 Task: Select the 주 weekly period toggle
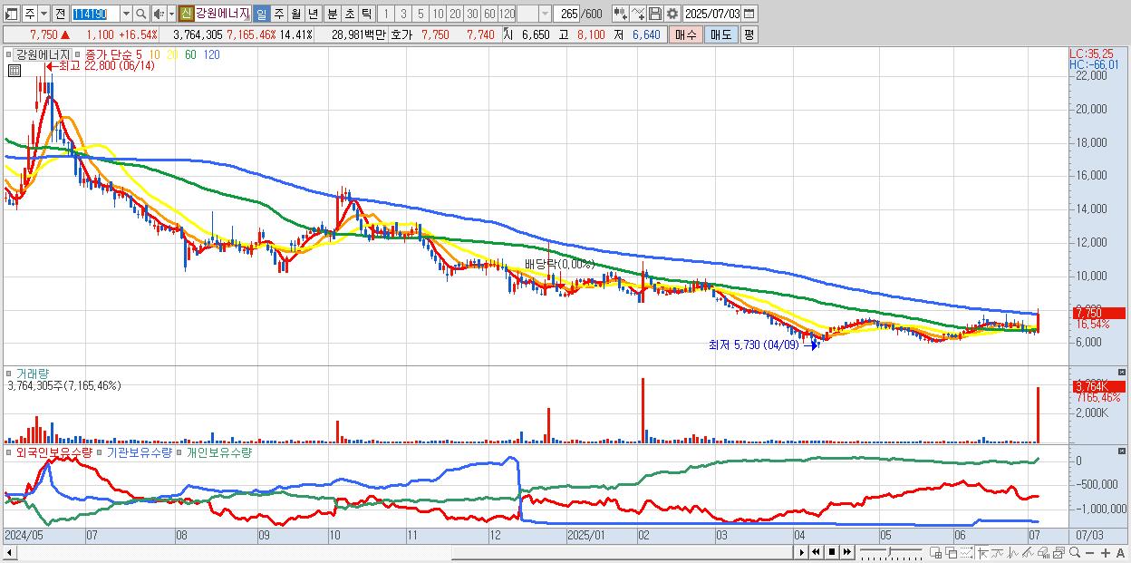279,15
